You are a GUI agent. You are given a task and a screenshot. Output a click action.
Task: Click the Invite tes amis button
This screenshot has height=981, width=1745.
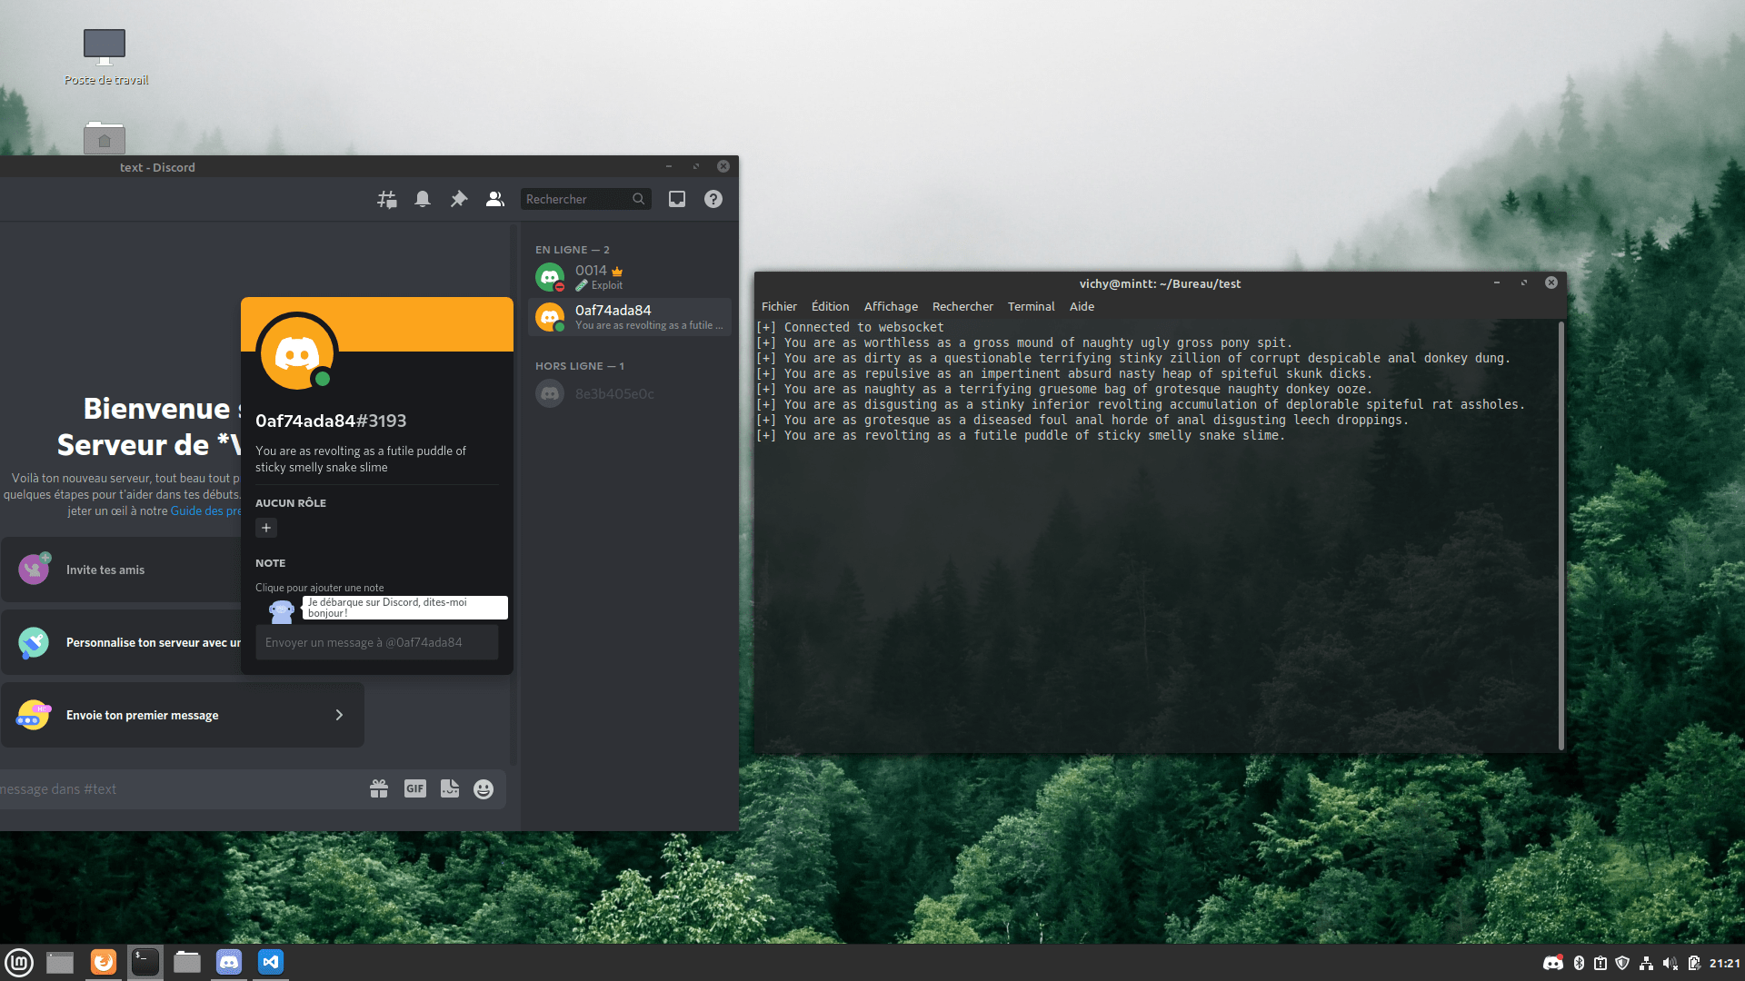point(105,570)
